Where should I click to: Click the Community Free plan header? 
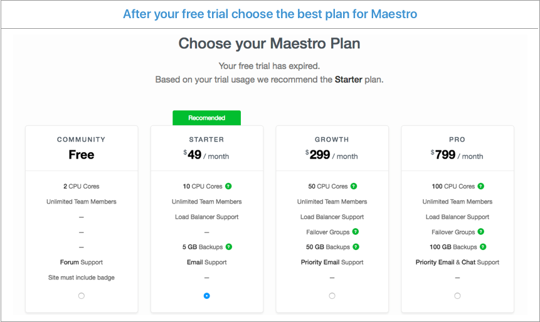point(82,155)
